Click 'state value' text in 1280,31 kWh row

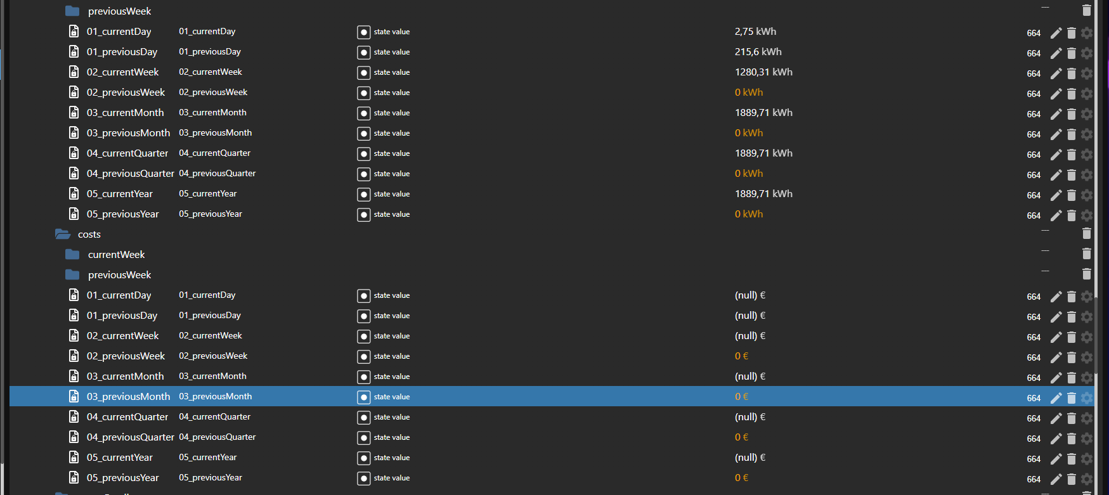(x=392, y=72)
